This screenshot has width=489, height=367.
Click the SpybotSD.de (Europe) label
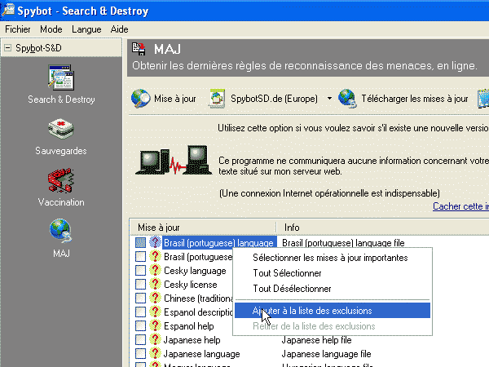pyautogui.click(x=274, y=99)
